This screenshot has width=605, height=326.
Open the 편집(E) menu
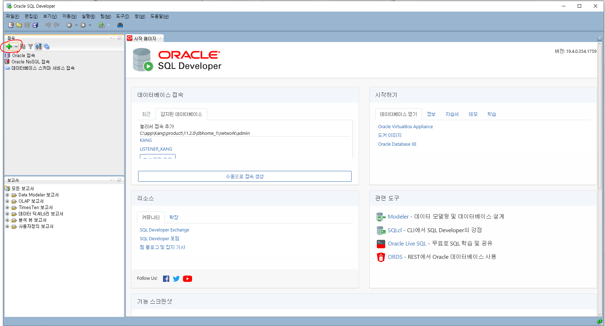click(x=31, y=16)
